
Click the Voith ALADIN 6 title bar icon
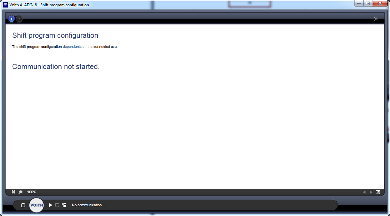(x=5, y=5)
